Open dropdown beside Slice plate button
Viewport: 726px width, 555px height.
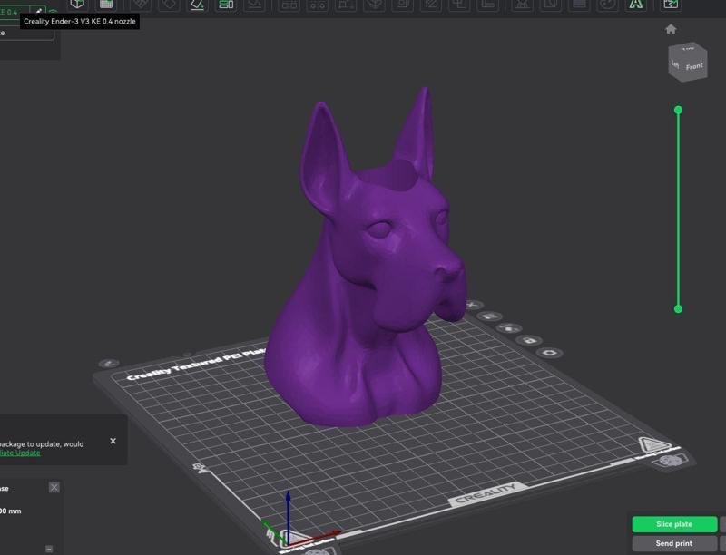click(722, 524)
